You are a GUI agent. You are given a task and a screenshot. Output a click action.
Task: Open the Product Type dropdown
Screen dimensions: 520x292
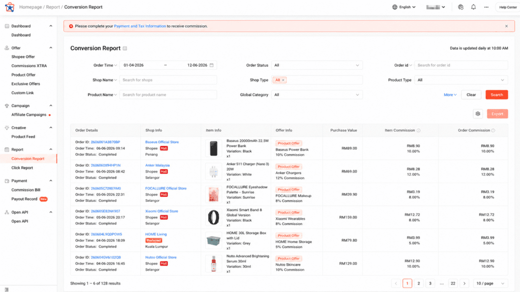[461, 80]
